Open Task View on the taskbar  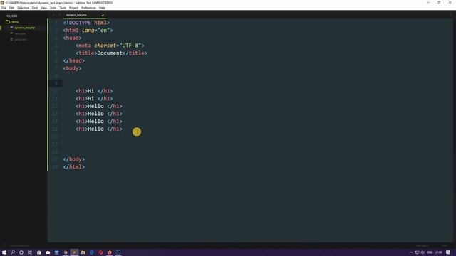[x=30, y=252]
